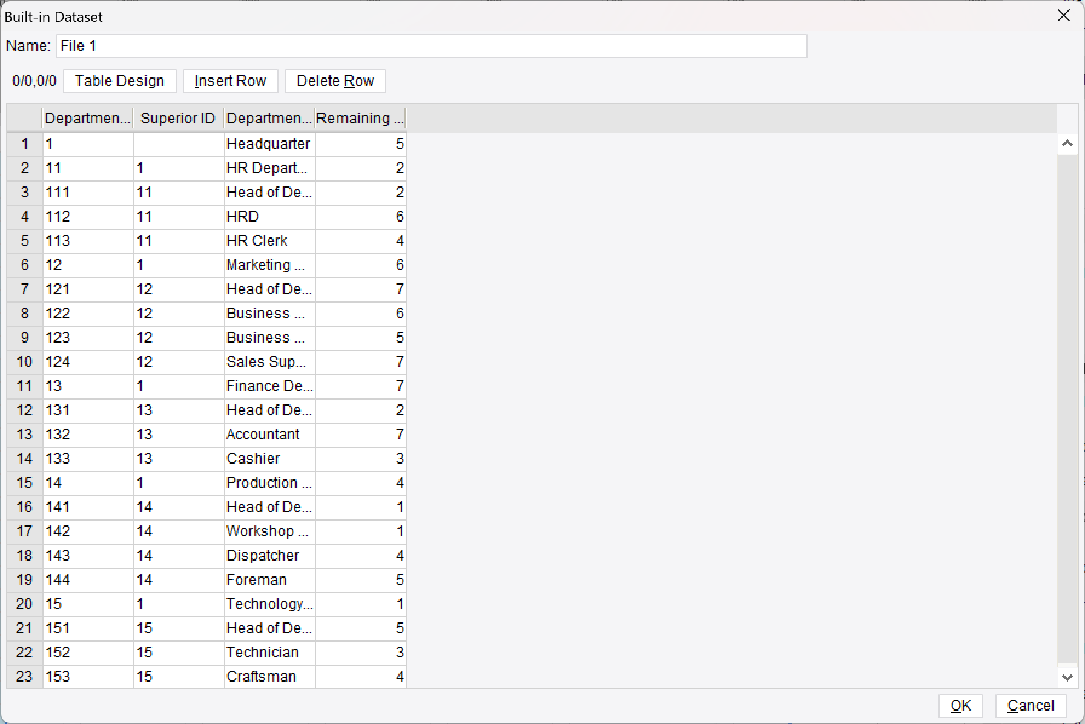
Task: Click the HR Clerk cell
Action: point(269,241)
